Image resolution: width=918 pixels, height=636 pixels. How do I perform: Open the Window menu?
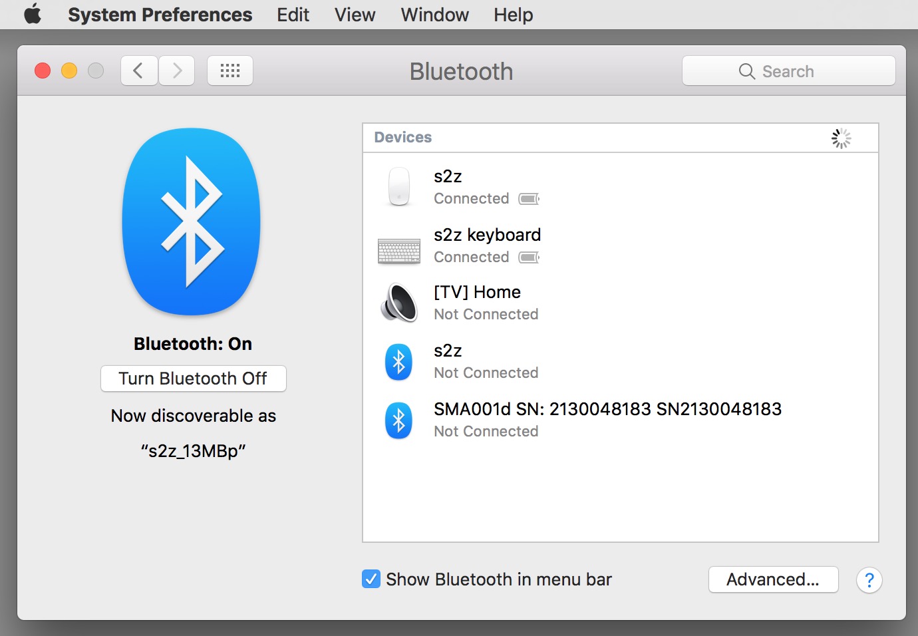[x=435, y=15]
